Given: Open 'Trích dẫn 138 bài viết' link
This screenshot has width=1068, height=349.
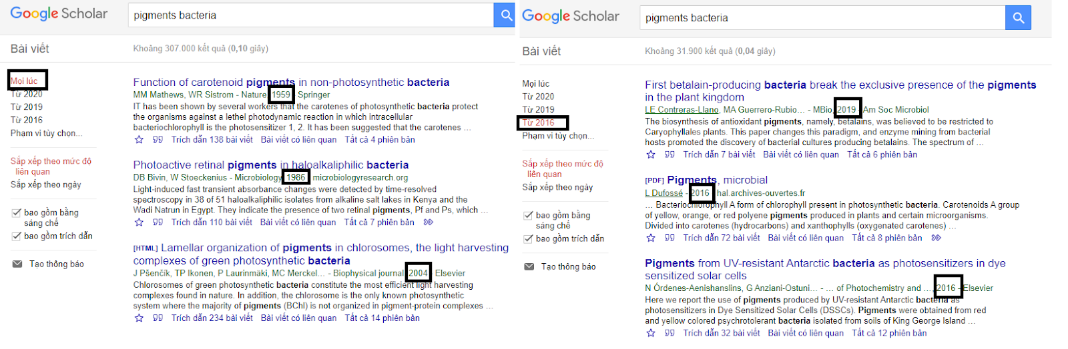Looking at the screenshot, I should coord(212,140).
